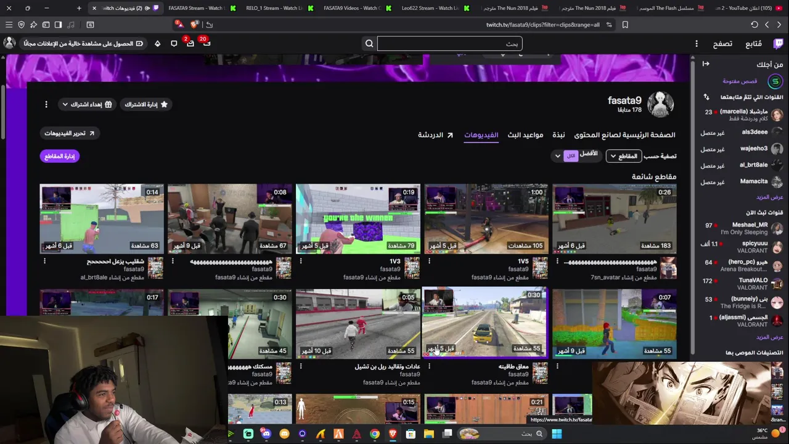Open File Explorer from the taskbar
Image resolution: width=789 pixels, height=444 pixels.
click(429, 434)
